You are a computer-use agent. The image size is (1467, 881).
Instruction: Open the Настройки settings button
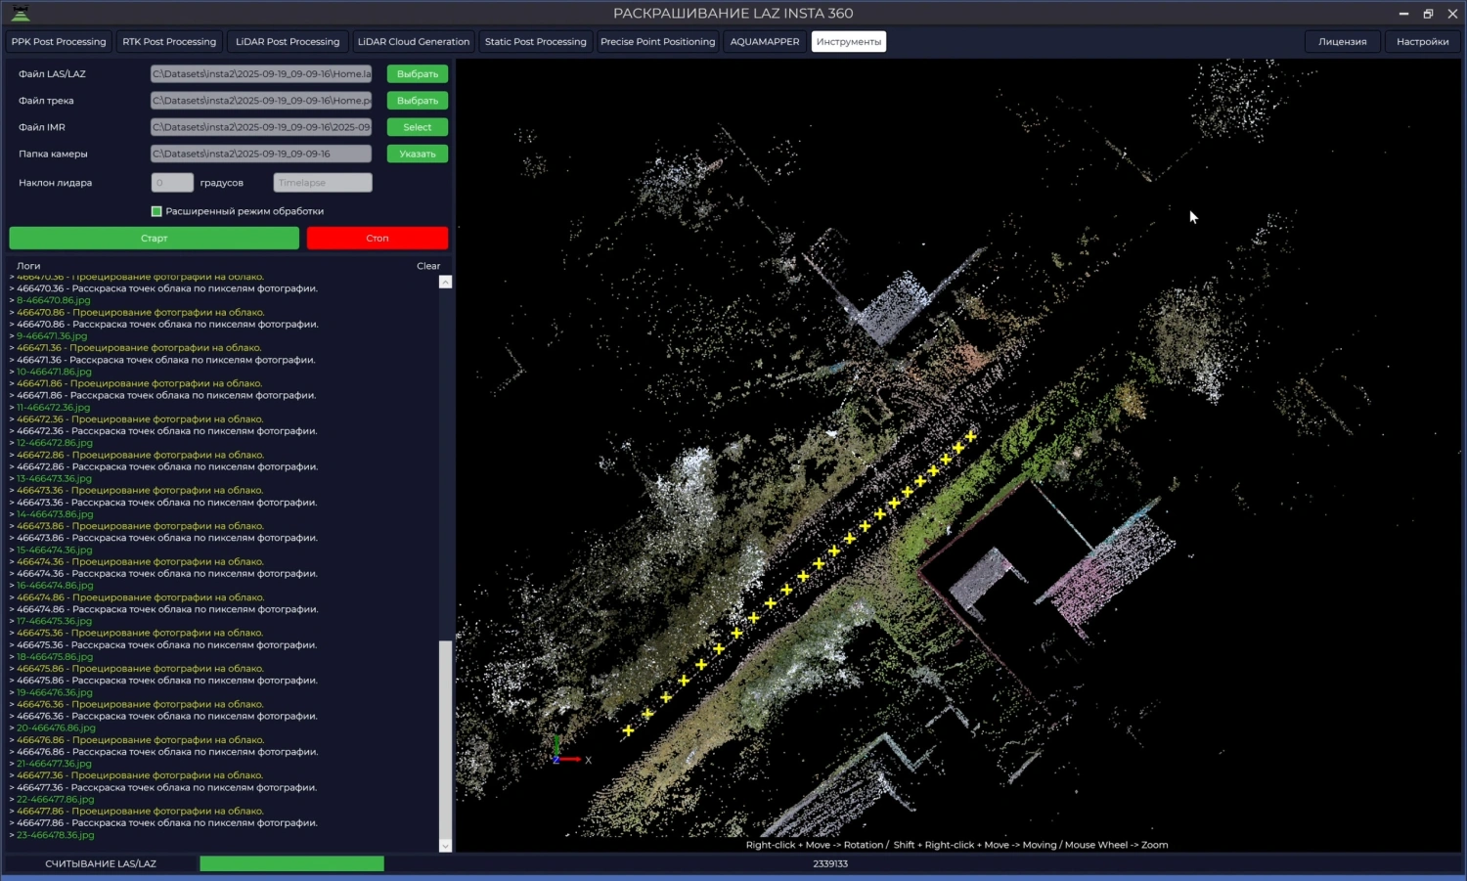1422,42
